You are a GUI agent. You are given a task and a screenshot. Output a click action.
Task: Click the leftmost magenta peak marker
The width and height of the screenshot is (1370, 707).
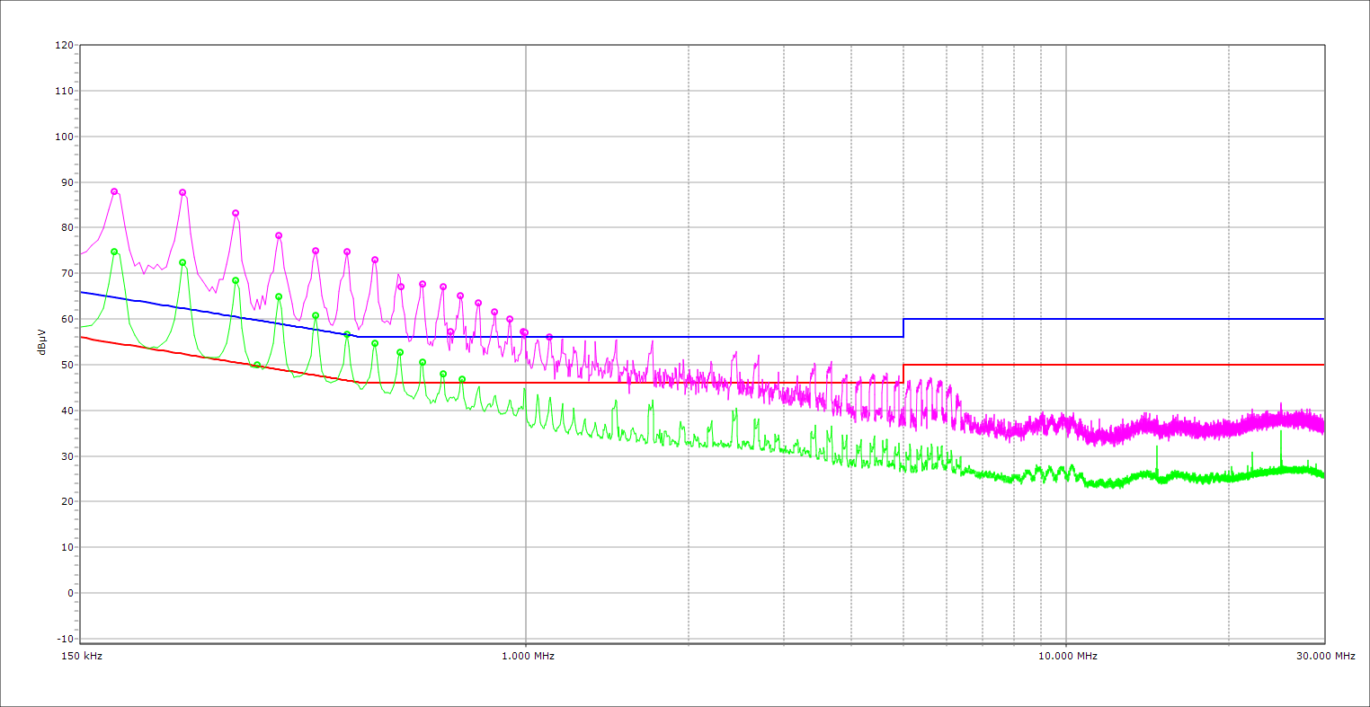[x=114, y=191]
